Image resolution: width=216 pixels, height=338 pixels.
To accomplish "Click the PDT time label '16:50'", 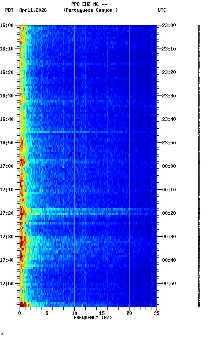I will point(7,143).
